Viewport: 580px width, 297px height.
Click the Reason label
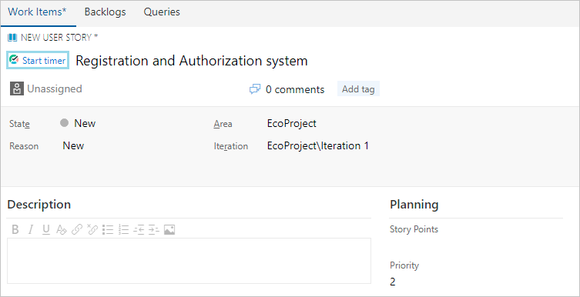[24, 146]
